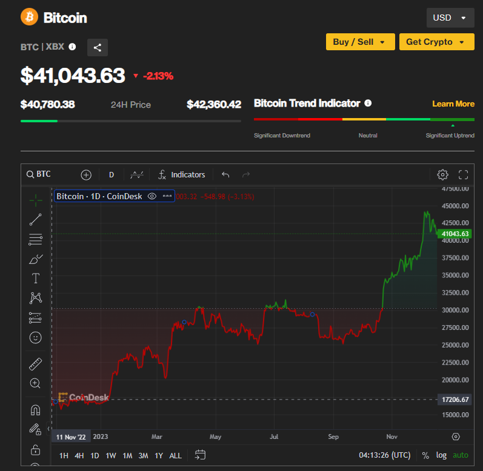483x471 pixels.
Task: Toggle percent scale mode
Action: point(425,456)
